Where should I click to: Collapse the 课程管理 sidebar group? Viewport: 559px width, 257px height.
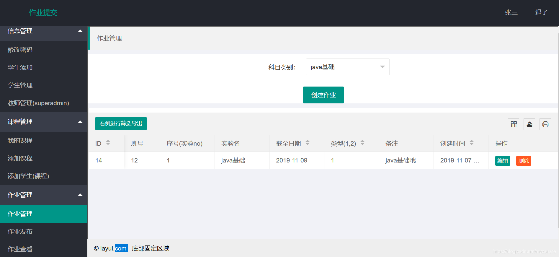44,122
